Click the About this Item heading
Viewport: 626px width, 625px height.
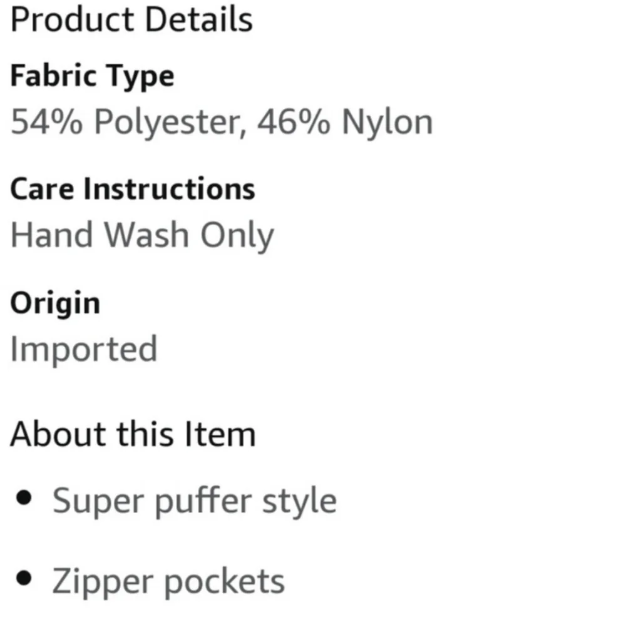coord(133,434)
